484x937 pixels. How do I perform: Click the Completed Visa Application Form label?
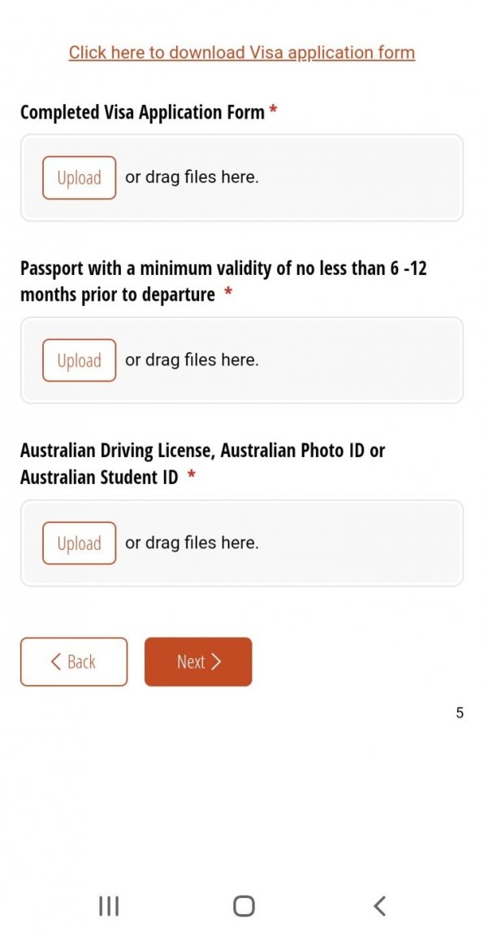[x=143, y=111]
